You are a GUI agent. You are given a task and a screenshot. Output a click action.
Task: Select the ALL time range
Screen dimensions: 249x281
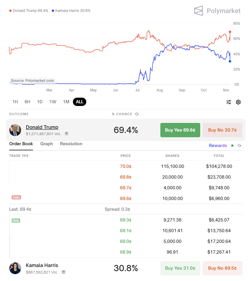point(79,102)
